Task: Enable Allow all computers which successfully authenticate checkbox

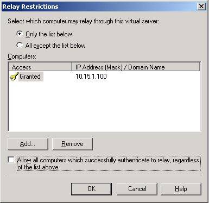Action: (x=11, y=160)
